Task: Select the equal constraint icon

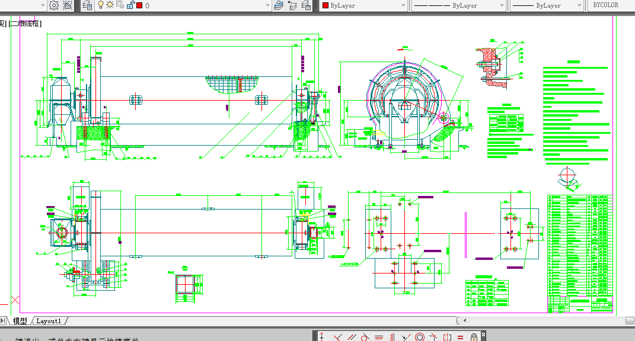Action: (x=461, y=336)
